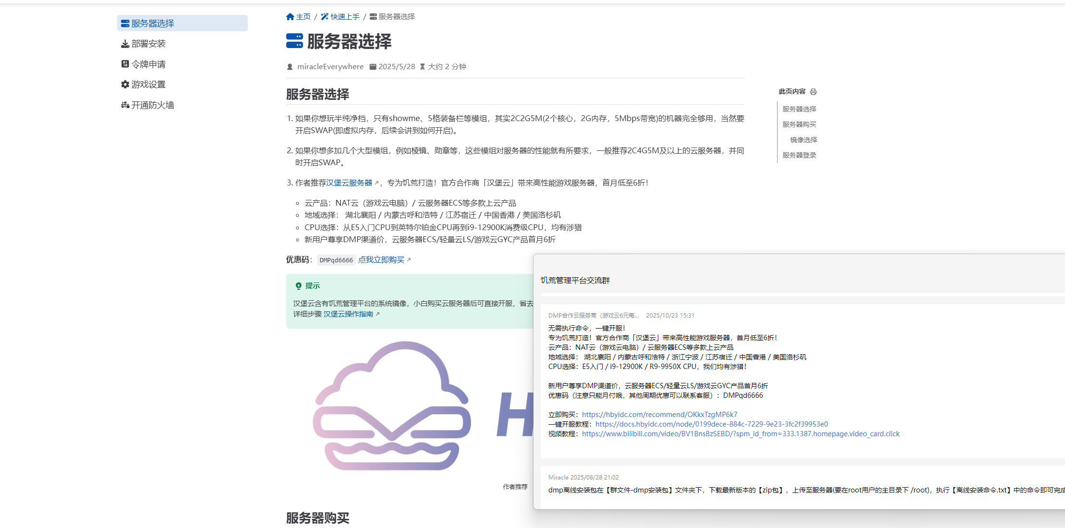The height and width of the screenshot is (528, 1065).
Task: Open the bilibili 视频教程 link
Action: pyautogui.click(x=740, y=433)
